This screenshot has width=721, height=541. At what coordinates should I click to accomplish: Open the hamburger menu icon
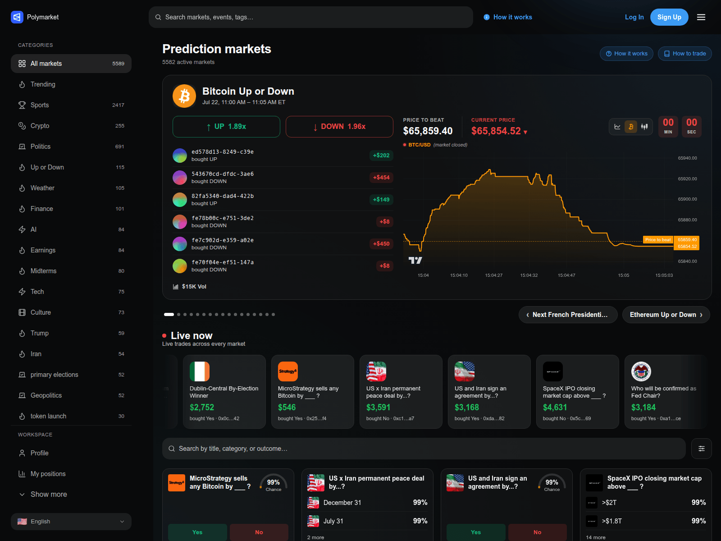pyautogui.click(x=701, y=17)
